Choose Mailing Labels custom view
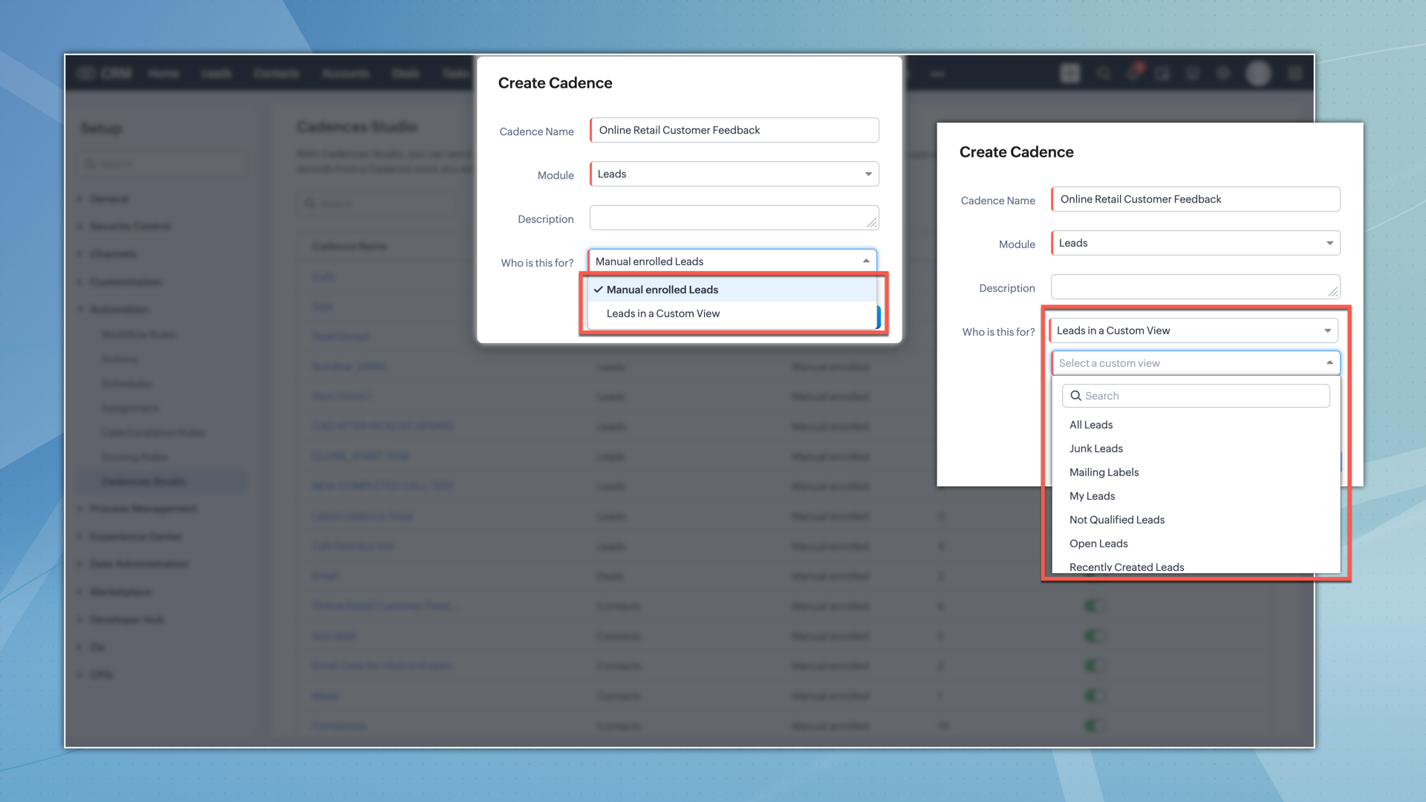Image resolution: width=1426 pixels, height=802 pixels. (1104, 472)
